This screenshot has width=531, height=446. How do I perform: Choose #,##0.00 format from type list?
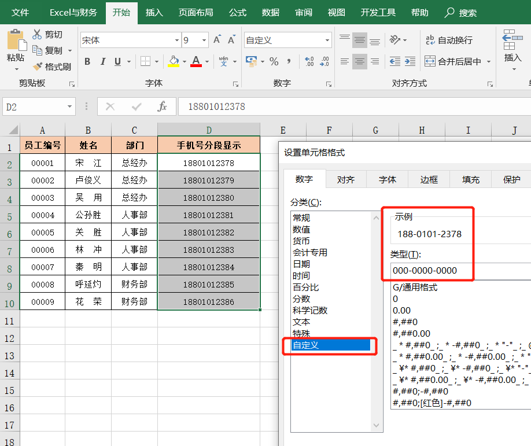coord(411,333)
